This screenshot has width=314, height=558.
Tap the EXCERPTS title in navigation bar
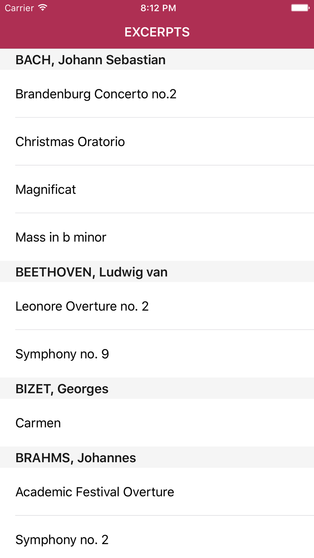coord(157,32)
